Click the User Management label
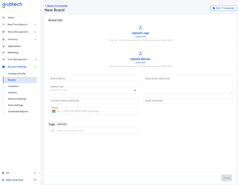Screen dimensions: 238x185 pos(17,59)
